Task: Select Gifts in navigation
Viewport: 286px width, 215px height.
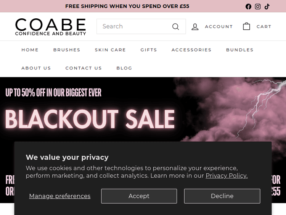Action: click(149, 50)
